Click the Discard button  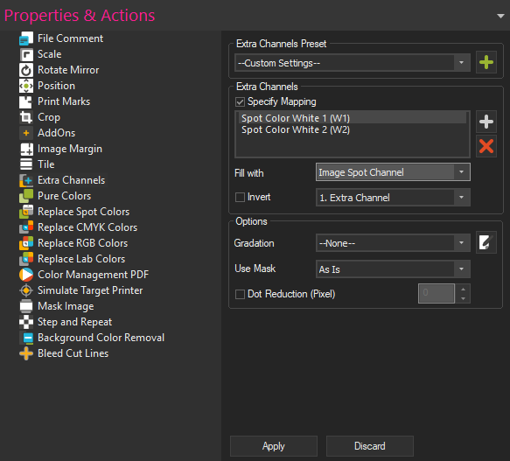coord(370,446)
